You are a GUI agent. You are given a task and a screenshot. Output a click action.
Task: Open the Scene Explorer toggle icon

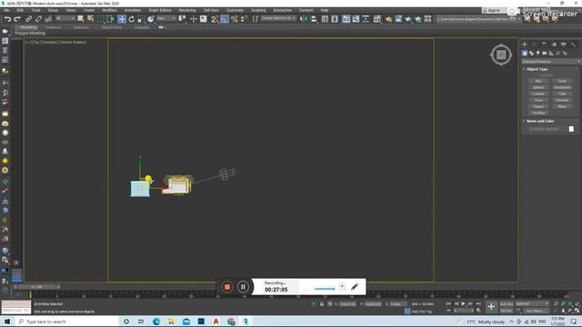click(325, 19)
